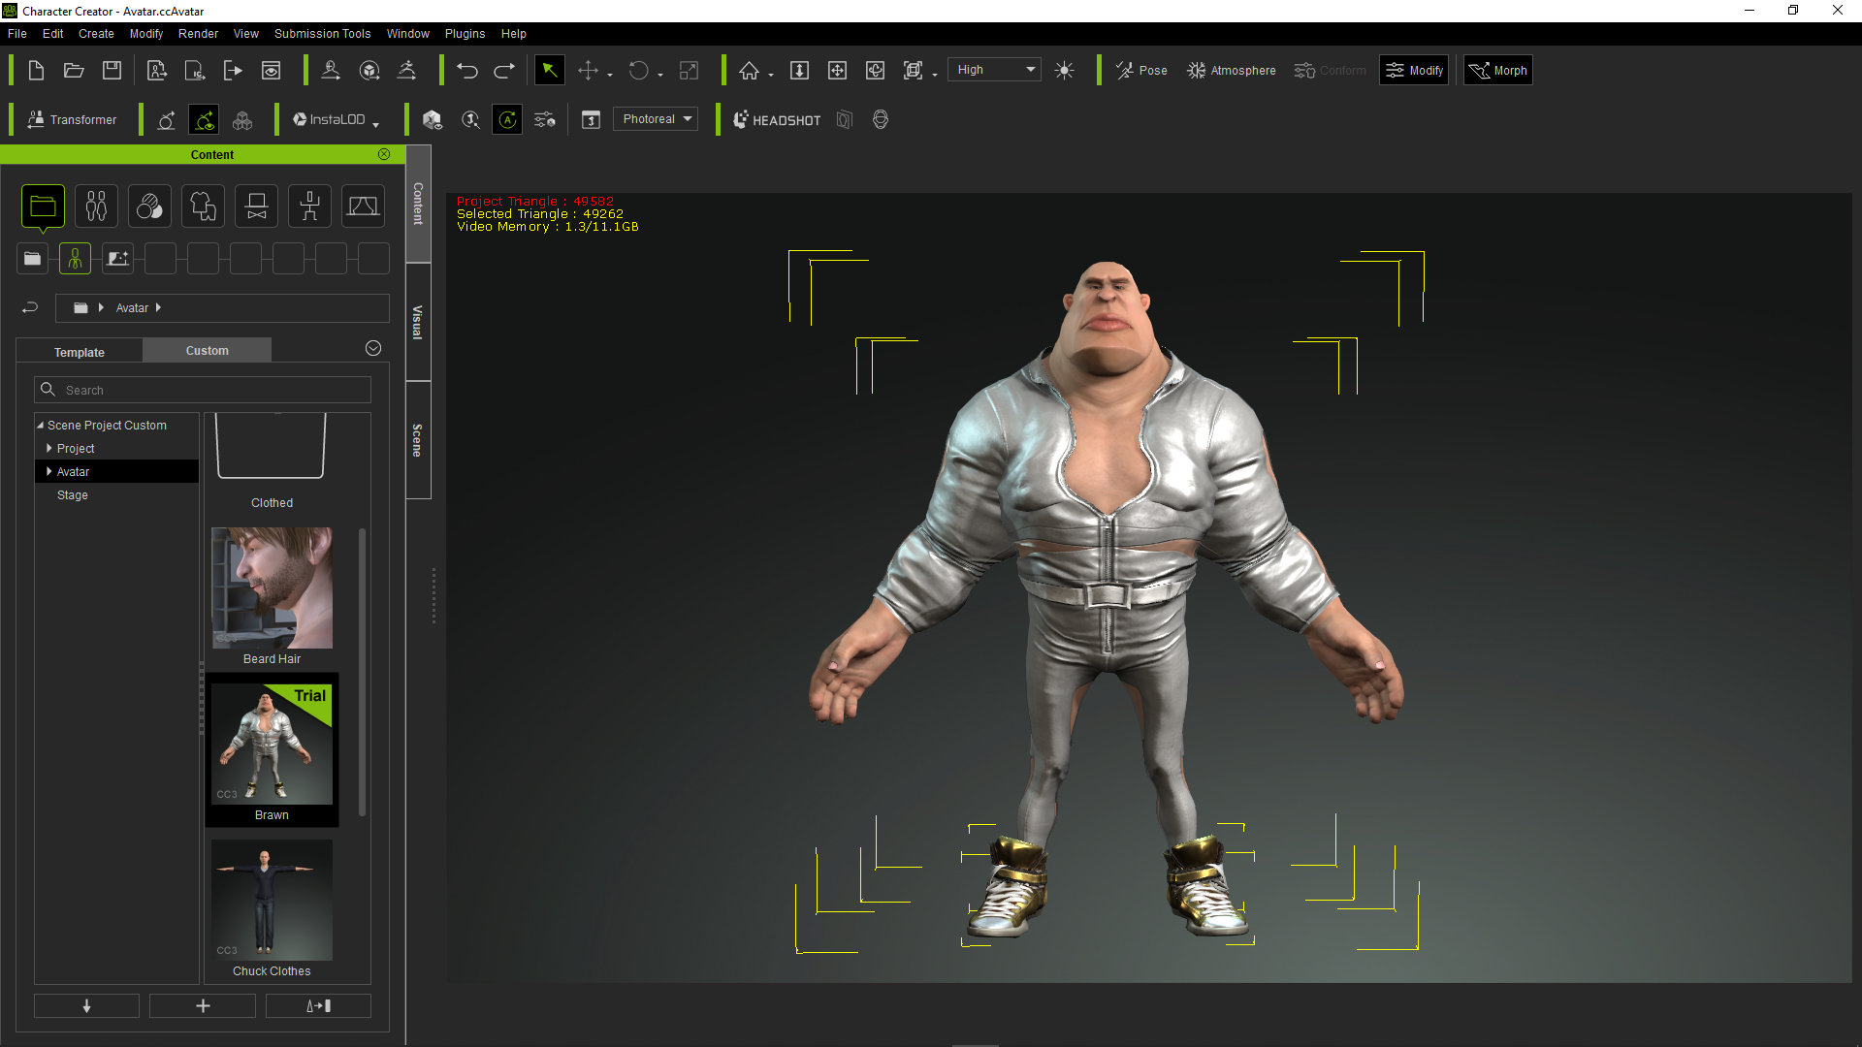Expand the Avatar tree node

(49, 471)
